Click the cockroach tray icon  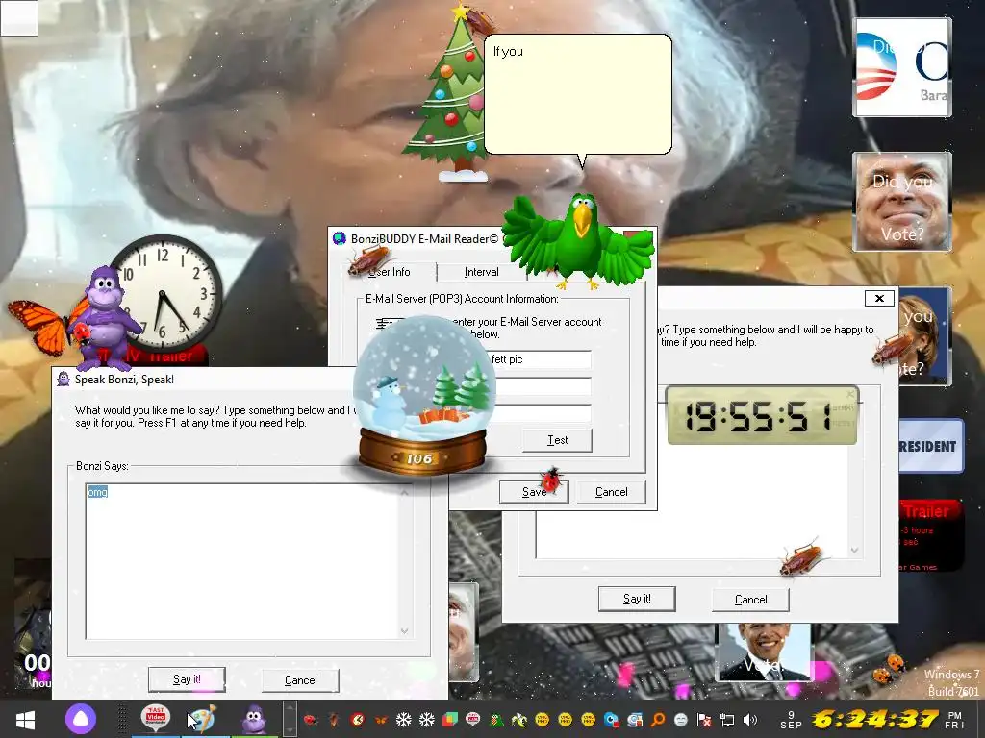point(335,720)
